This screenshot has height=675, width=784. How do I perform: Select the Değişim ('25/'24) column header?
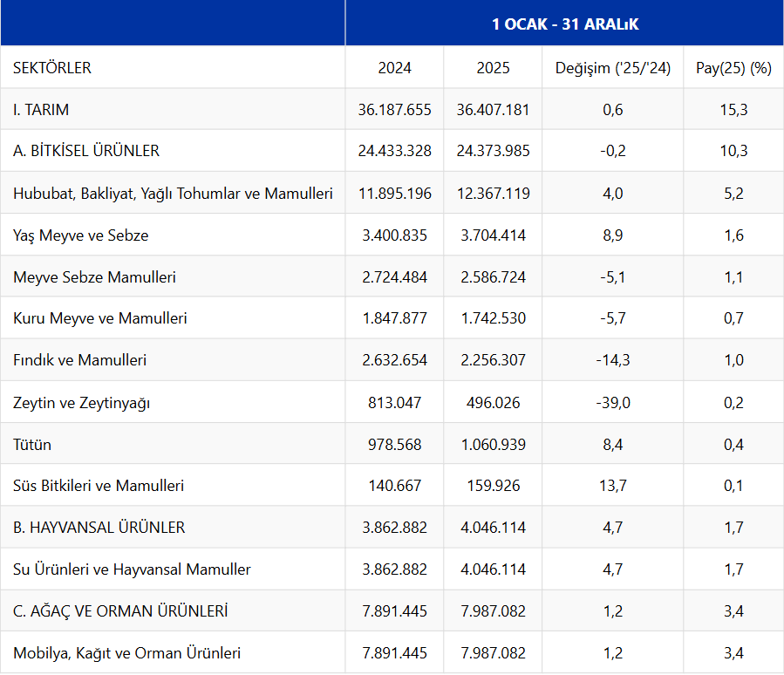[612, 68]
